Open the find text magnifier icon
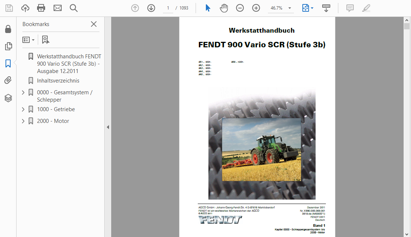 point(74,8)
